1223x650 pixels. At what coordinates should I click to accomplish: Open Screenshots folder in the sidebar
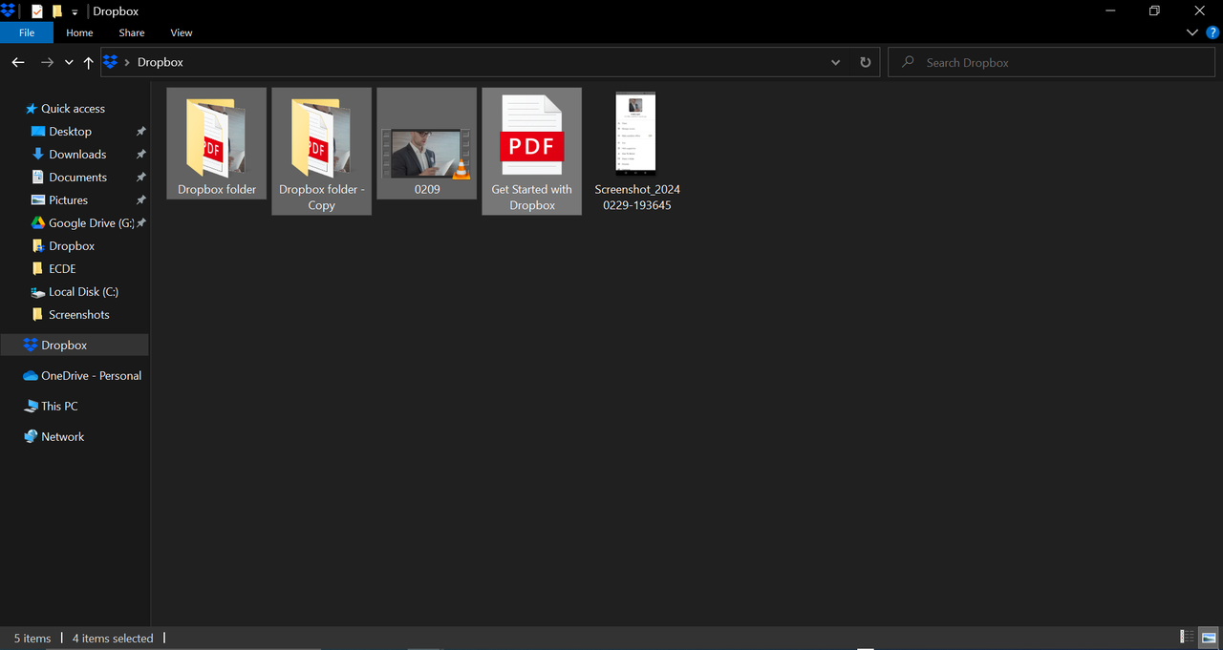coord(78,315)
